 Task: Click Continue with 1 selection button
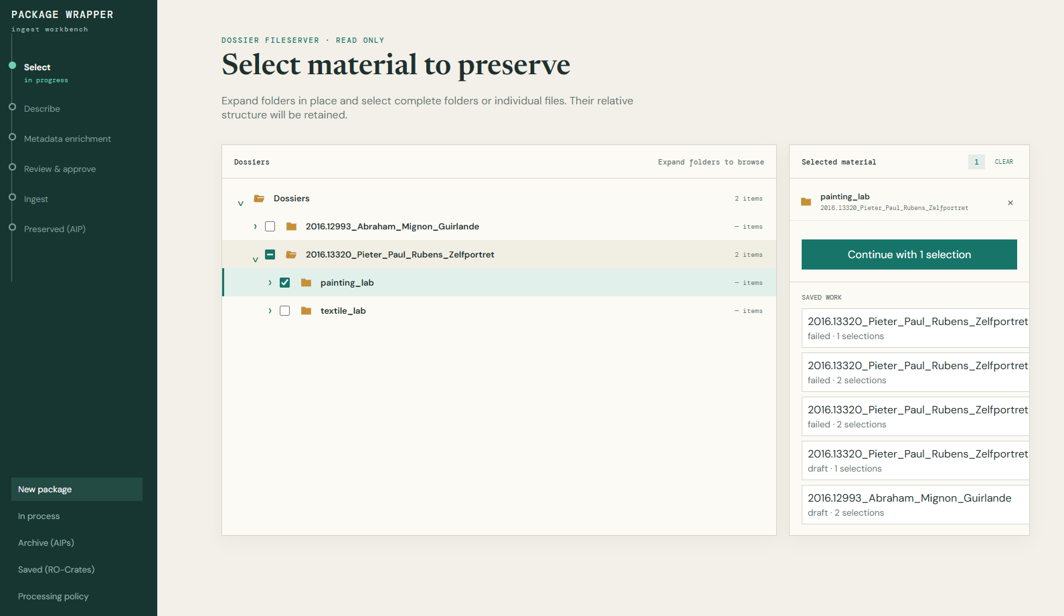(909, 255)
